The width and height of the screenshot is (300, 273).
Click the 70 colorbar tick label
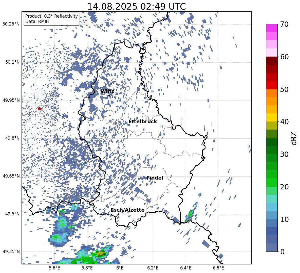tap(284, 24)
